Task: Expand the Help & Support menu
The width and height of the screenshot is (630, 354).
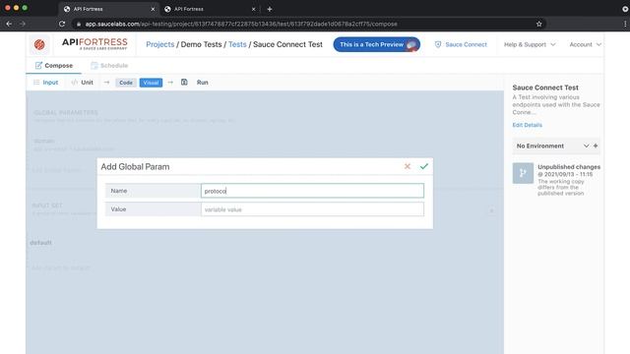Action: [x=530, y=44]
